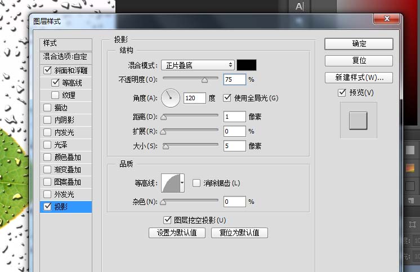Click the 角度 angle dial
Viewport: 420px width, 272px height.
point(171,98)
